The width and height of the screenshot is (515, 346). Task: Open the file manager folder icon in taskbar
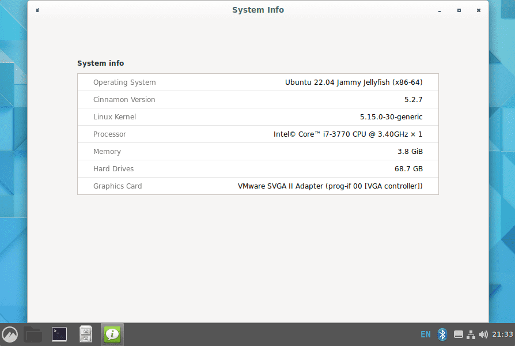(x=33, y=334)
